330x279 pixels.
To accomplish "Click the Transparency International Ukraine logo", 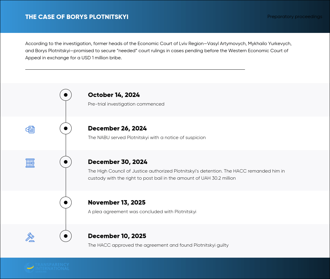I will [47, 268].
